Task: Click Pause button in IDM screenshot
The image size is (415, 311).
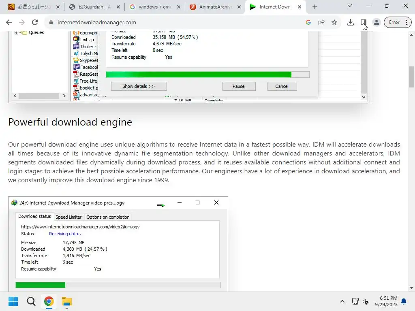Action: click(x=239, y=86)
